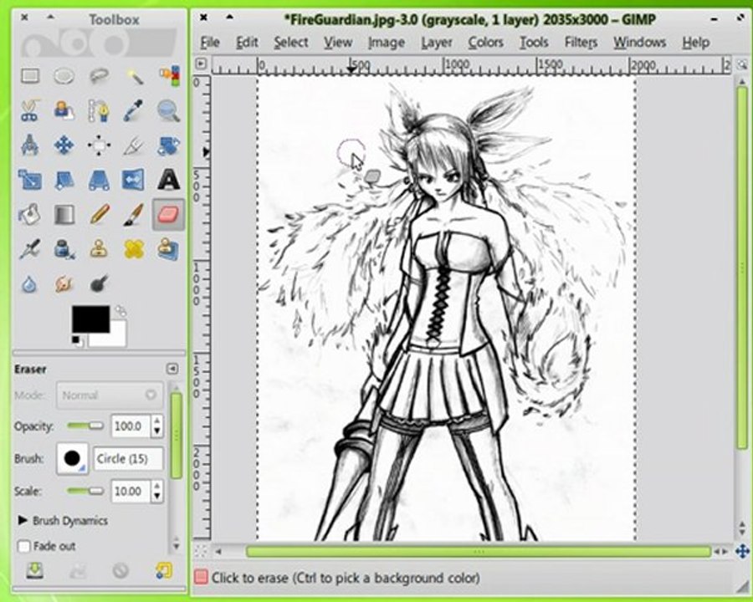Expand the Brush Dynamics section

(23, 520)
